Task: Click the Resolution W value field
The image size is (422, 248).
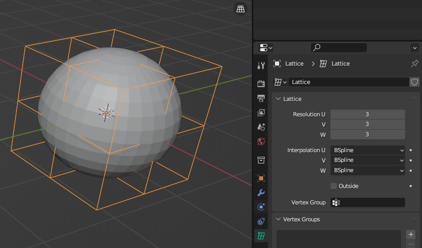Action: (x=368, y=134)
